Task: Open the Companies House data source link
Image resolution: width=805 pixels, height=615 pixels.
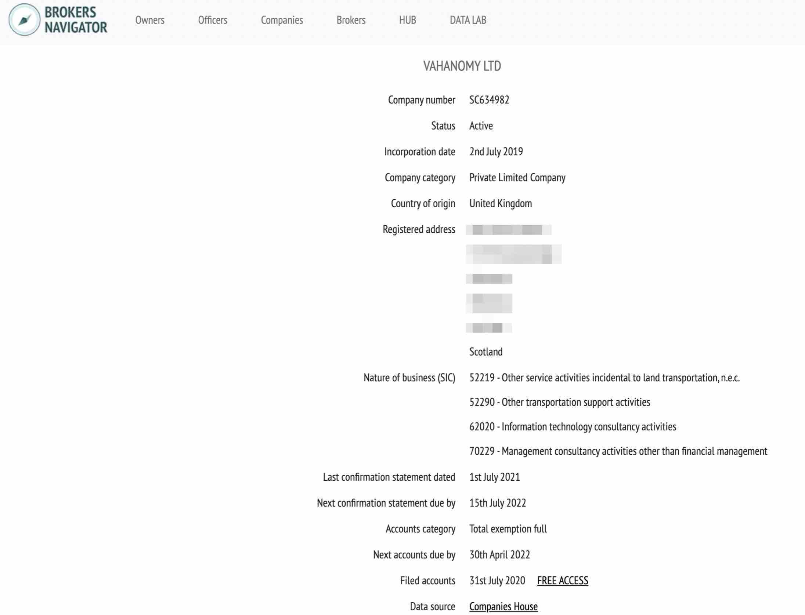Action: tap(503, 607)
